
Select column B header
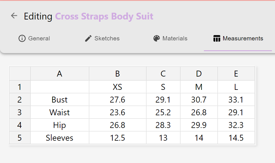coord(118,74)
